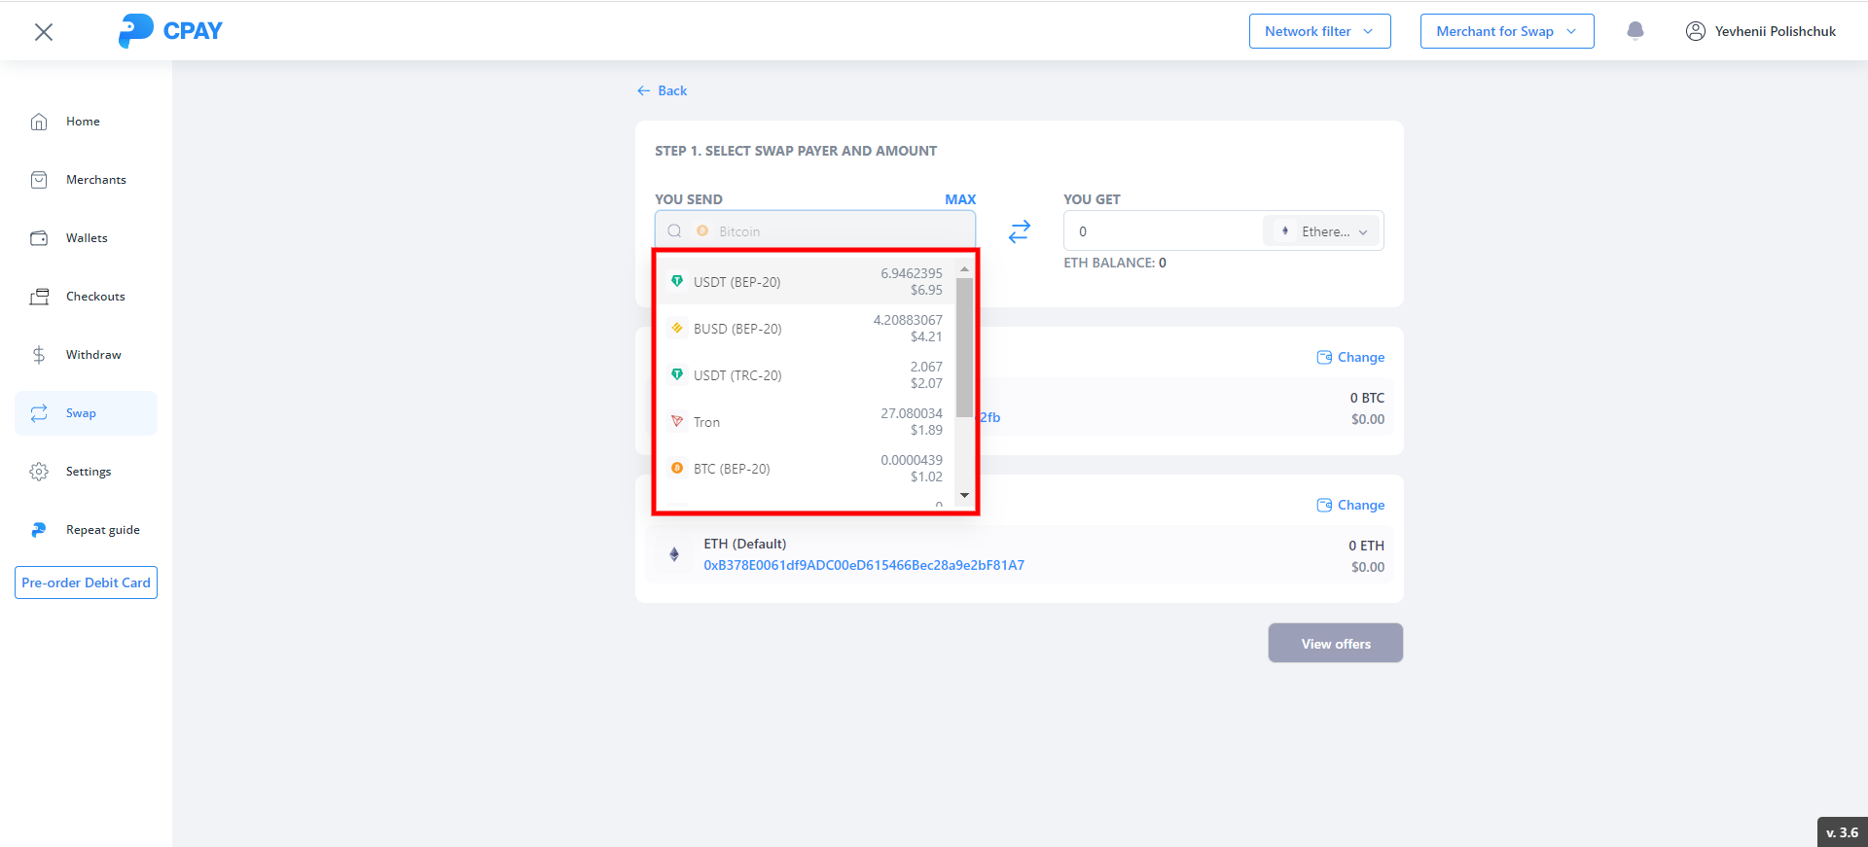The height and width of the screenshot is (847, 1868).
Task: Pick BUSD (BEP-20) option
Action: click(x=737, y=329)
